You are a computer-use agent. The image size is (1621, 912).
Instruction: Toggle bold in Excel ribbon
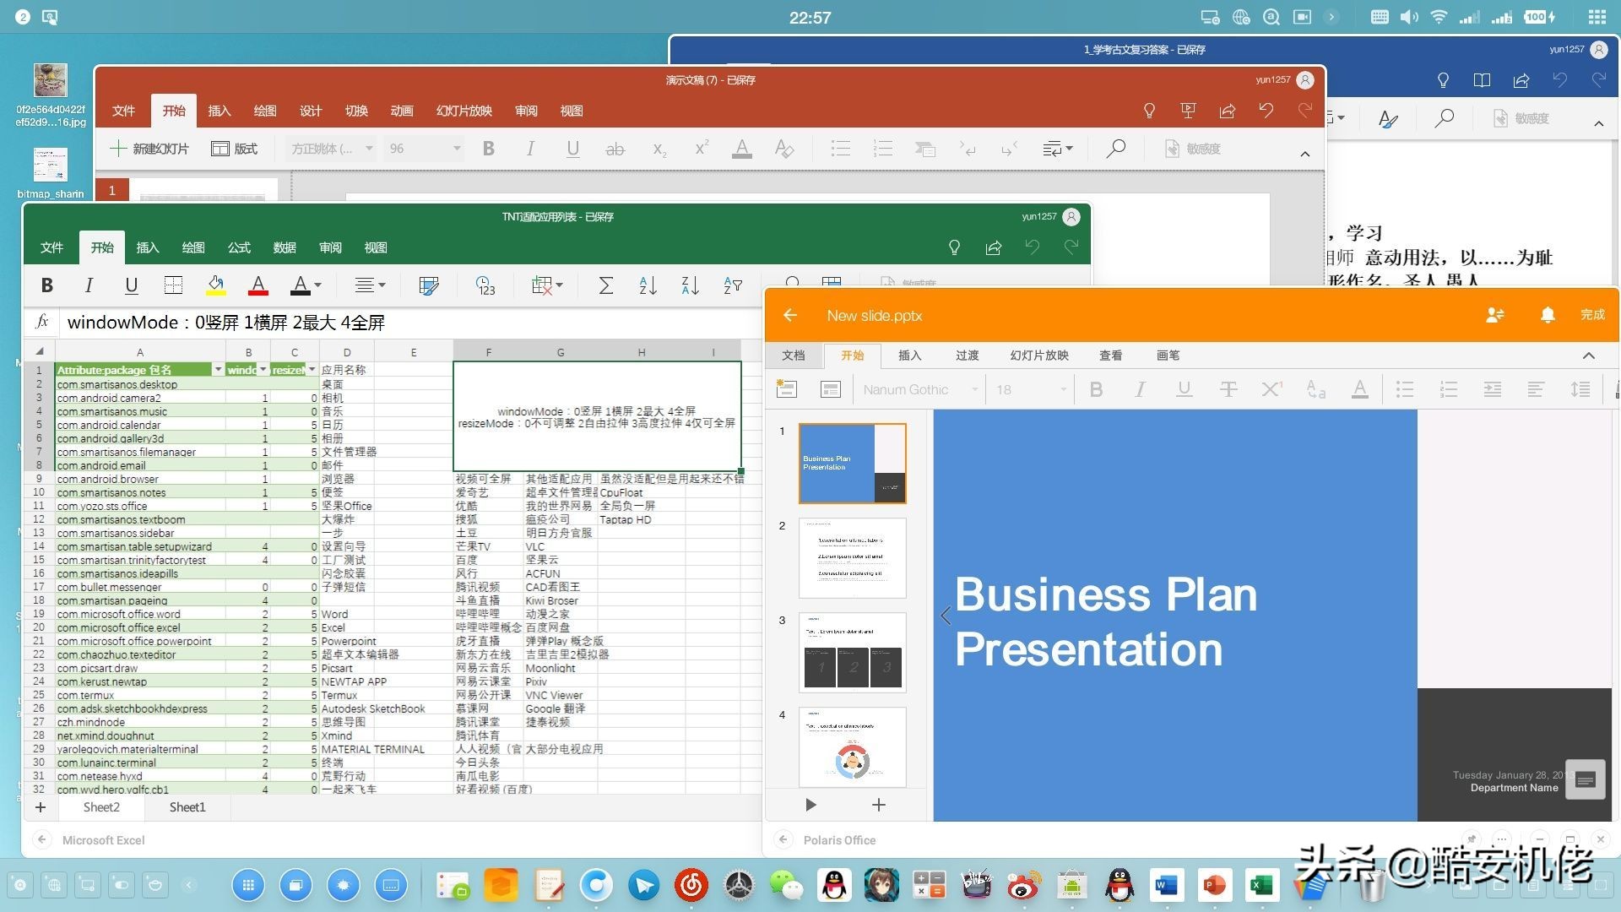pos(47,285)
